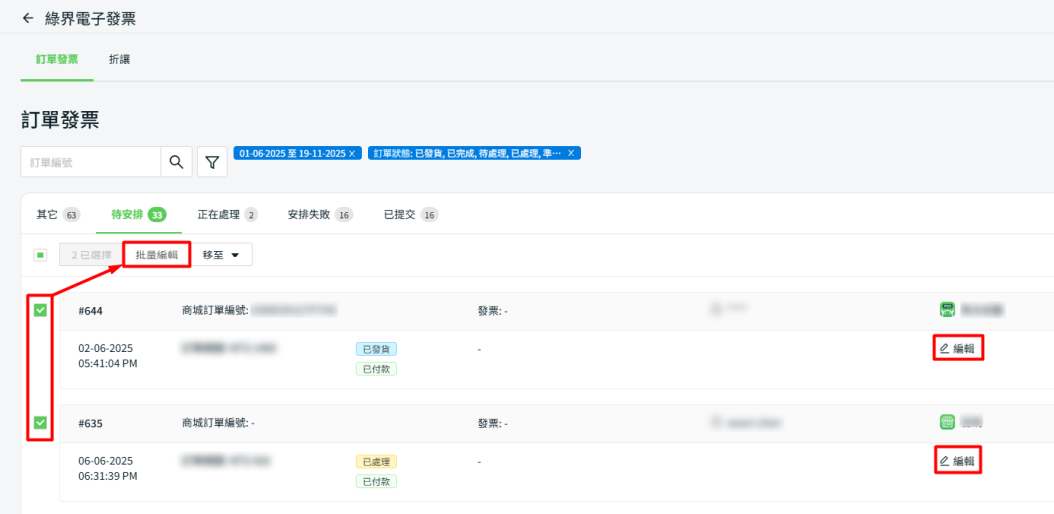Open the 安排失敗 tab
Screen dimensions: 1054x514
tap(320, 215)
